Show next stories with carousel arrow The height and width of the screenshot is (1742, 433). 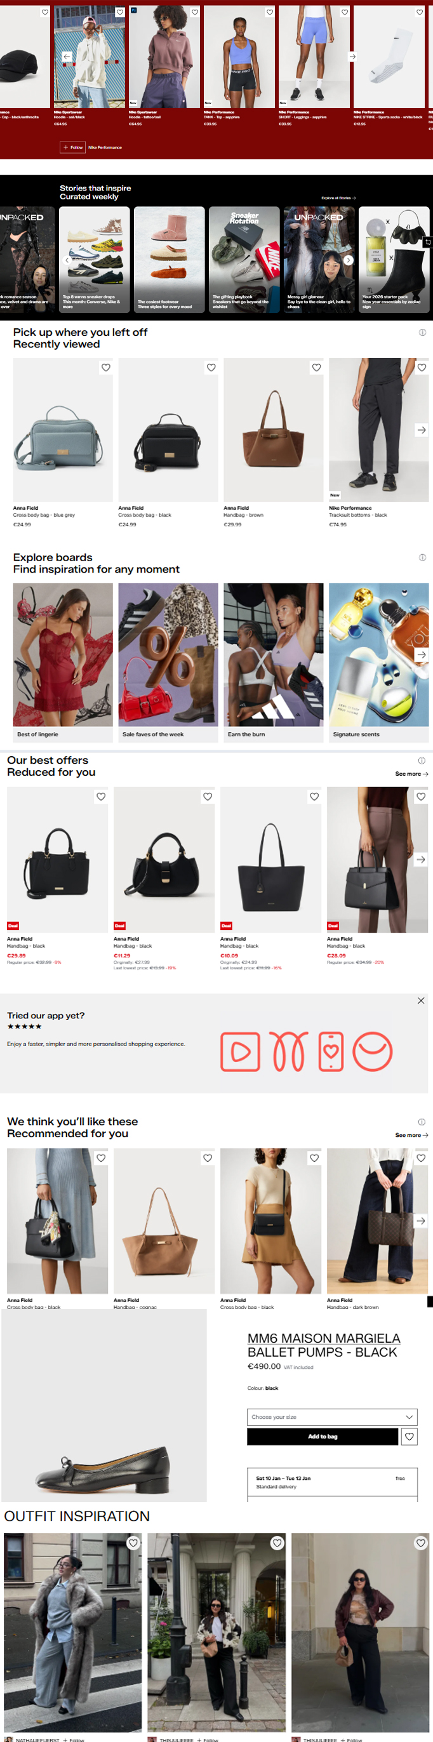click(x=349, y=260)
